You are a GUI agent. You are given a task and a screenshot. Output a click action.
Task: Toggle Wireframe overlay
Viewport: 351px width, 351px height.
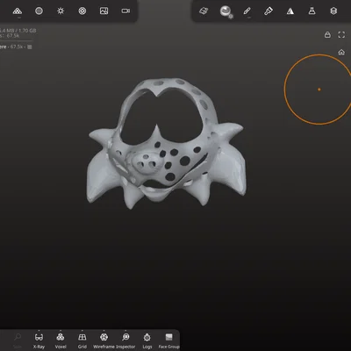(104, 340)
